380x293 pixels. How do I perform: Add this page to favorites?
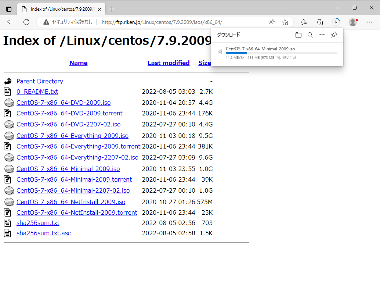(285, 22)
